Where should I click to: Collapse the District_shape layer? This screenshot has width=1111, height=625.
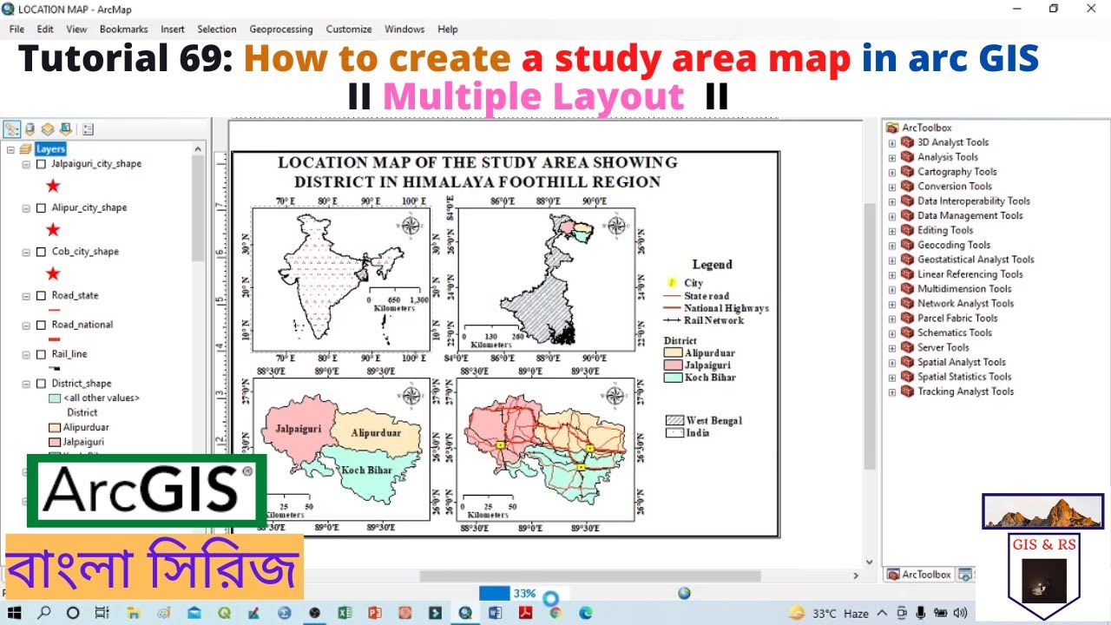[x=27, y=384]
